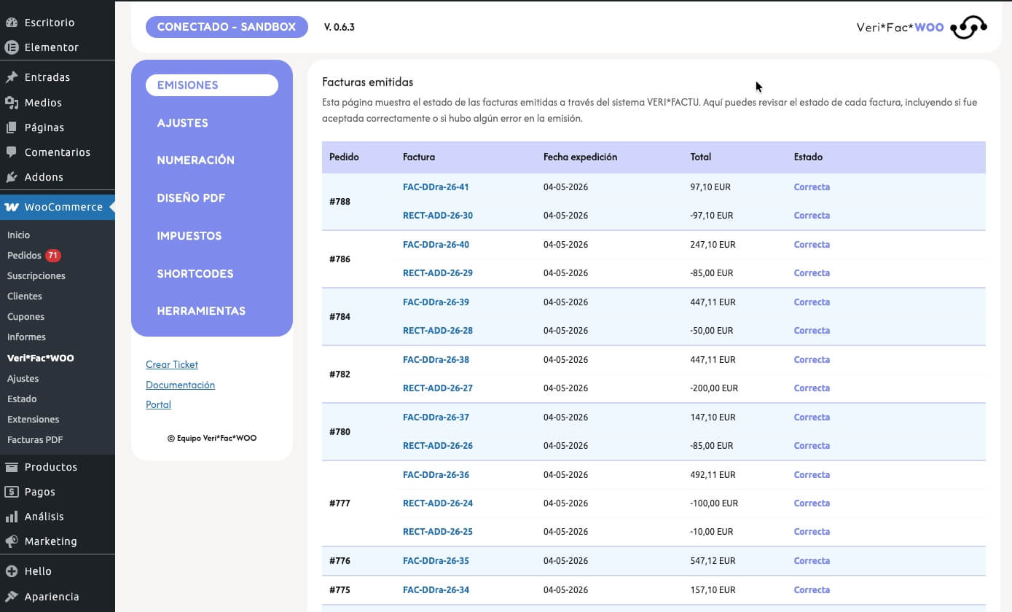Select the Impuestos tab
The height and width of the screenshot is (612, 1012).
tap(189, 236)
